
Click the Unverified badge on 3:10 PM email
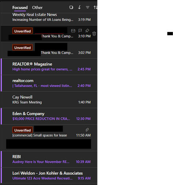pos(23,31)
